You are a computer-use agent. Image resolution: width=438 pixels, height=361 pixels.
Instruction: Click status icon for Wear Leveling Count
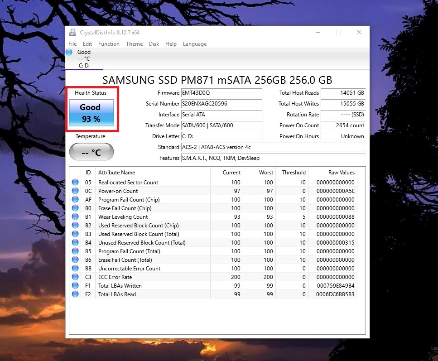[x=75, y=217]
